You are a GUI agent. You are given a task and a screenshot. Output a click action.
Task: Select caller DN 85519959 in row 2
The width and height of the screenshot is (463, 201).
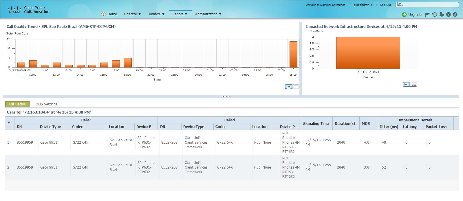[x=25, y=167]
